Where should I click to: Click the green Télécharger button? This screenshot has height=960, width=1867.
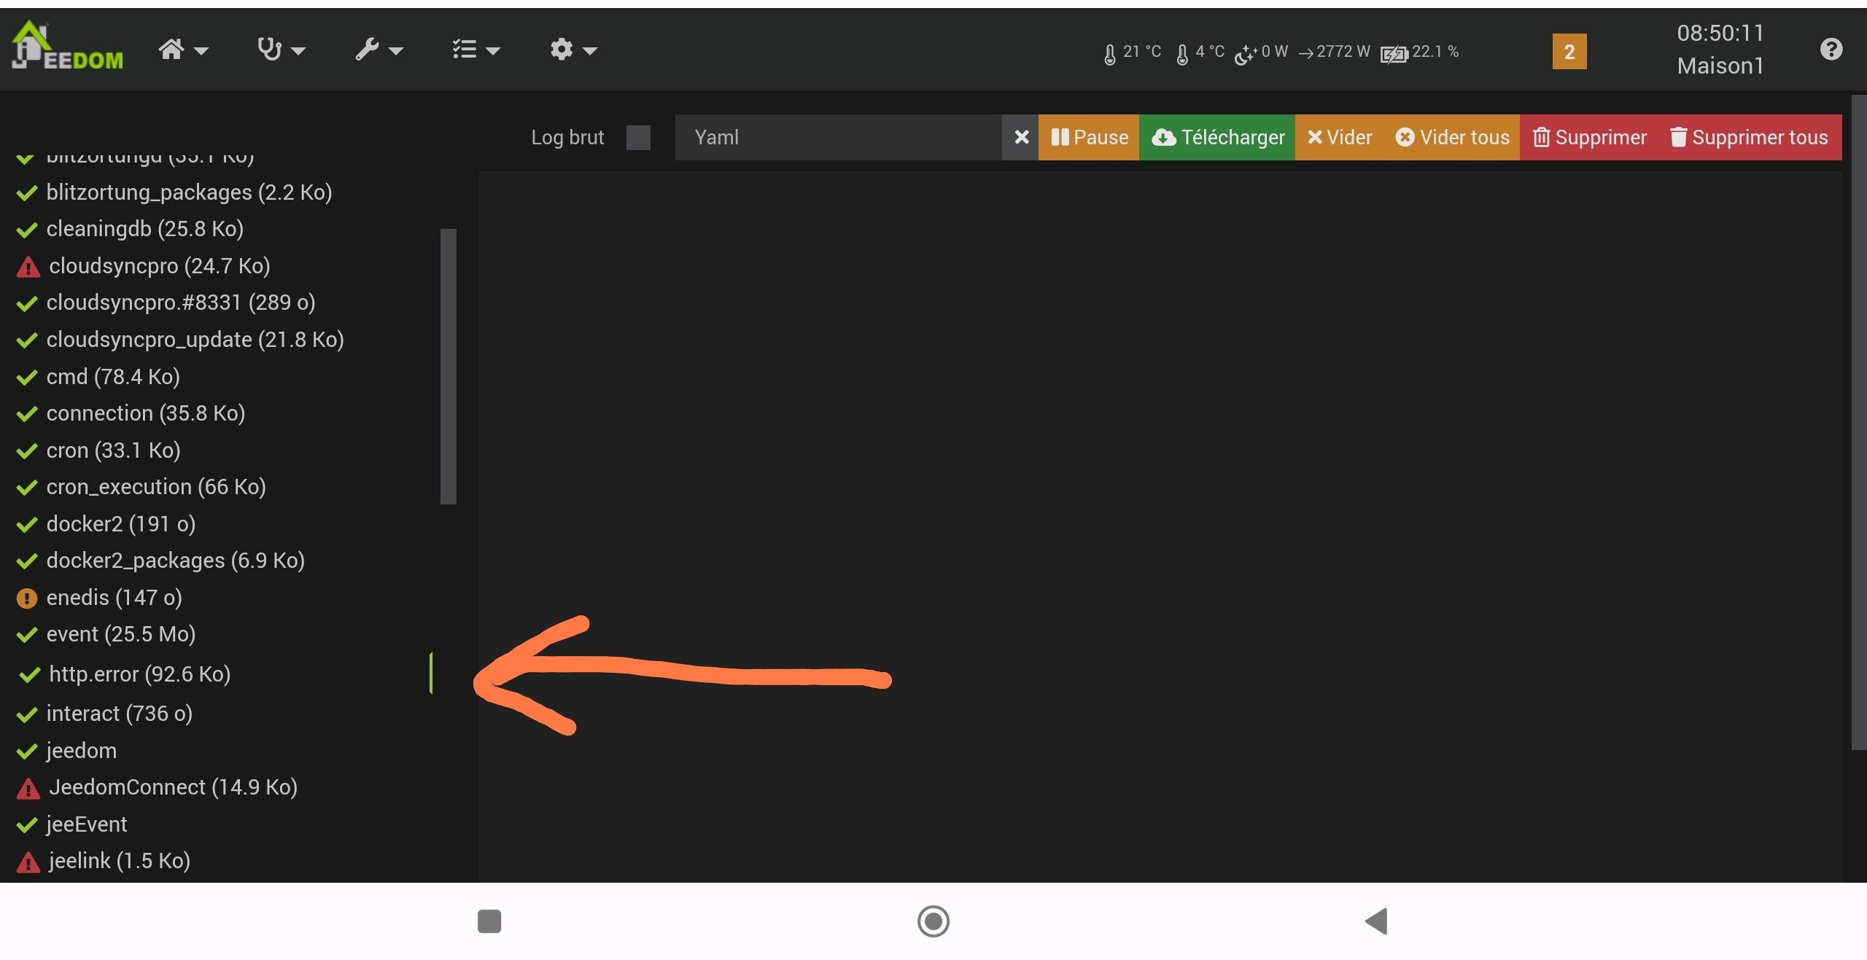click(x=1216, y=137)
